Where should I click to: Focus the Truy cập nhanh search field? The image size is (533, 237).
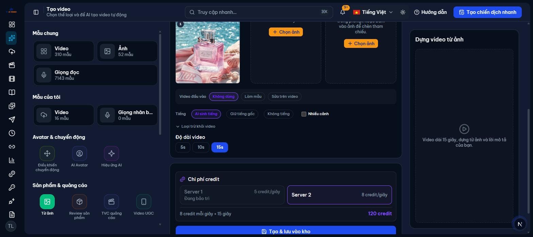coord(259,12)
